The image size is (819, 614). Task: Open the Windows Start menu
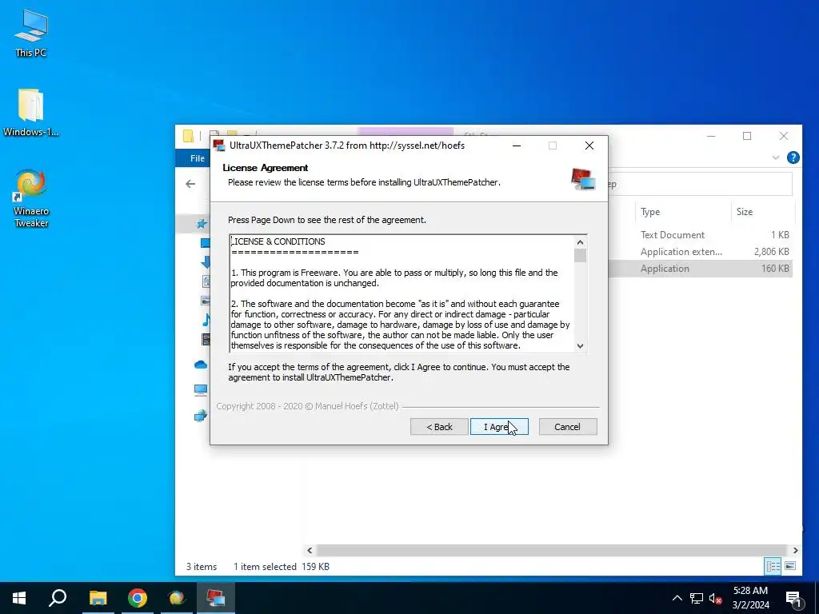point(19,598)
